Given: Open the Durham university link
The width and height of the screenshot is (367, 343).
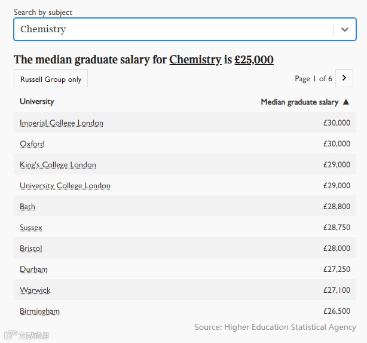Looking at the screenshot, I should click(x=33, y=269).
